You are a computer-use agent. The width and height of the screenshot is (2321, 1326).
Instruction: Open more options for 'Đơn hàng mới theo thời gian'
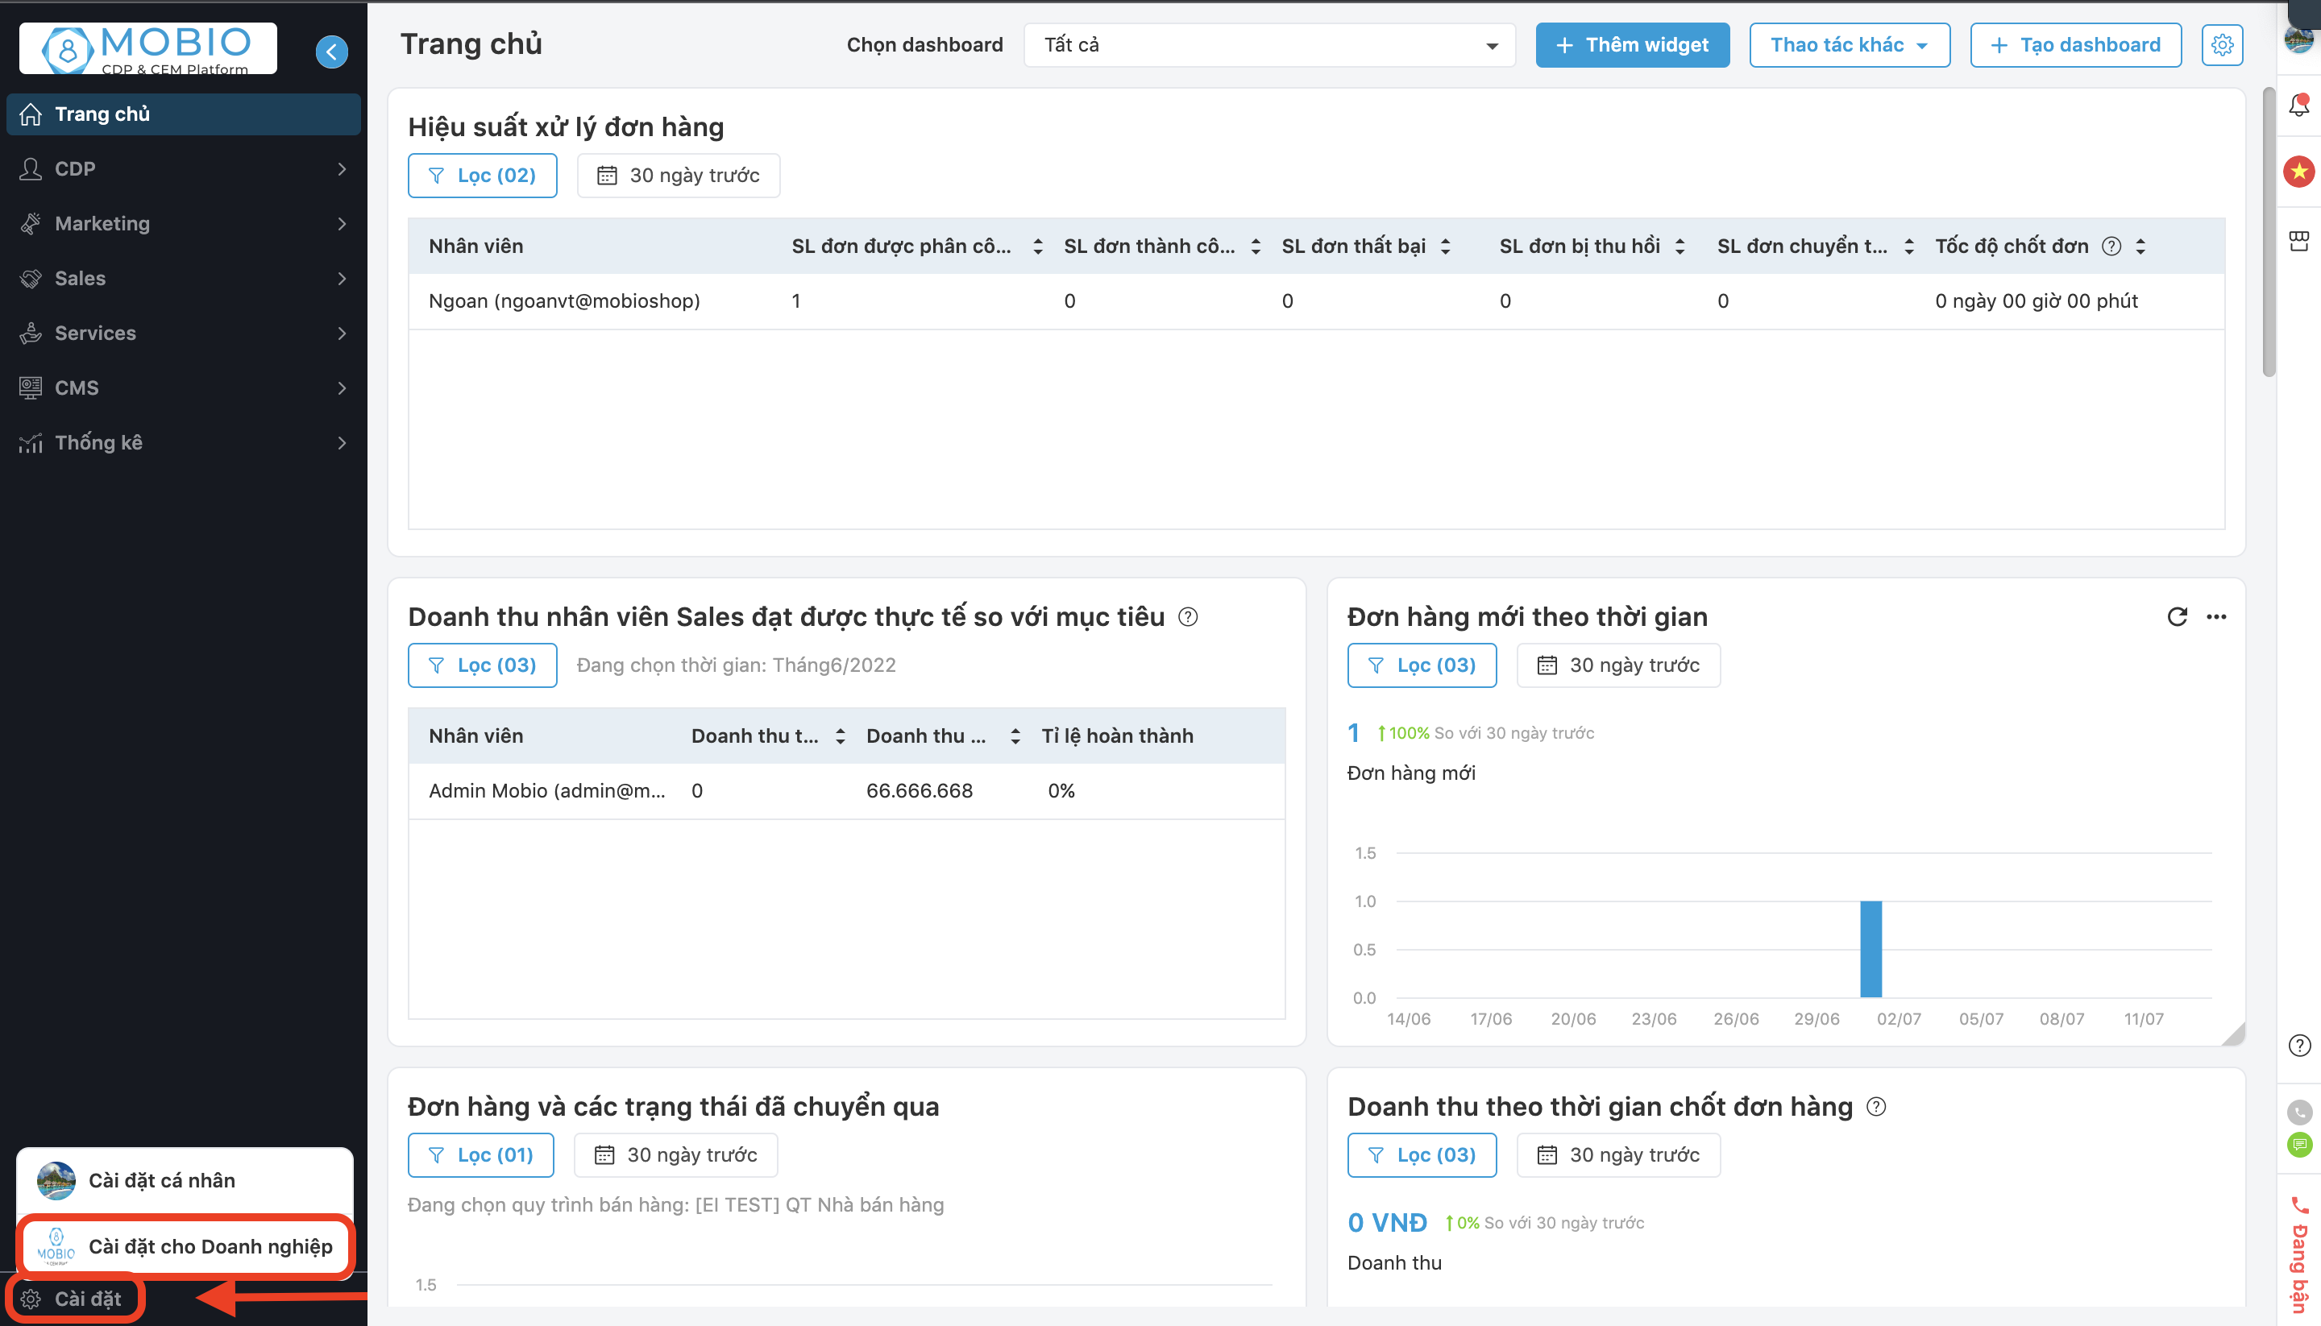tap(2216, 616)
